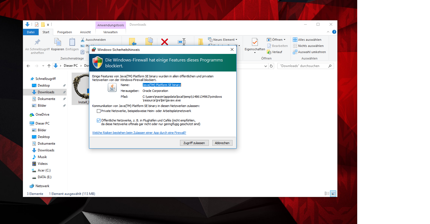Click the Java icon in firewall dialog

112,87
